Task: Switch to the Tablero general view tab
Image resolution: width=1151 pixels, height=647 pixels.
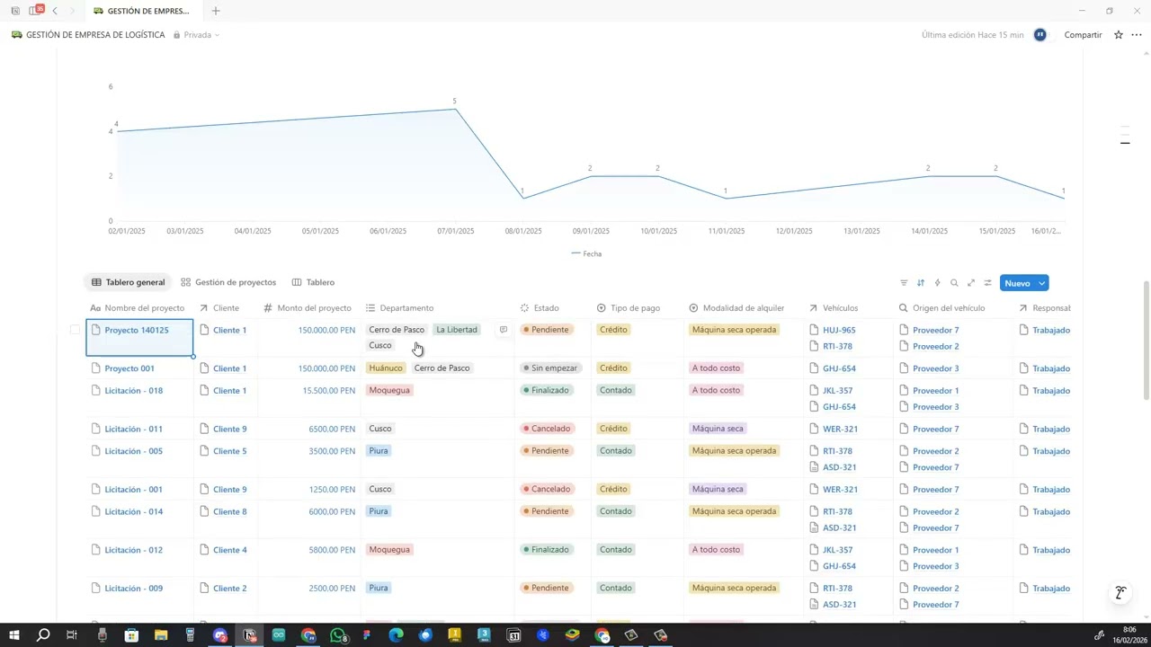Action: 129,282
